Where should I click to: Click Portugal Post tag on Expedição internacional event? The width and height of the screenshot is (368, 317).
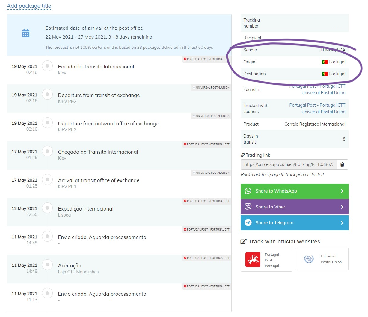[207, 201]
